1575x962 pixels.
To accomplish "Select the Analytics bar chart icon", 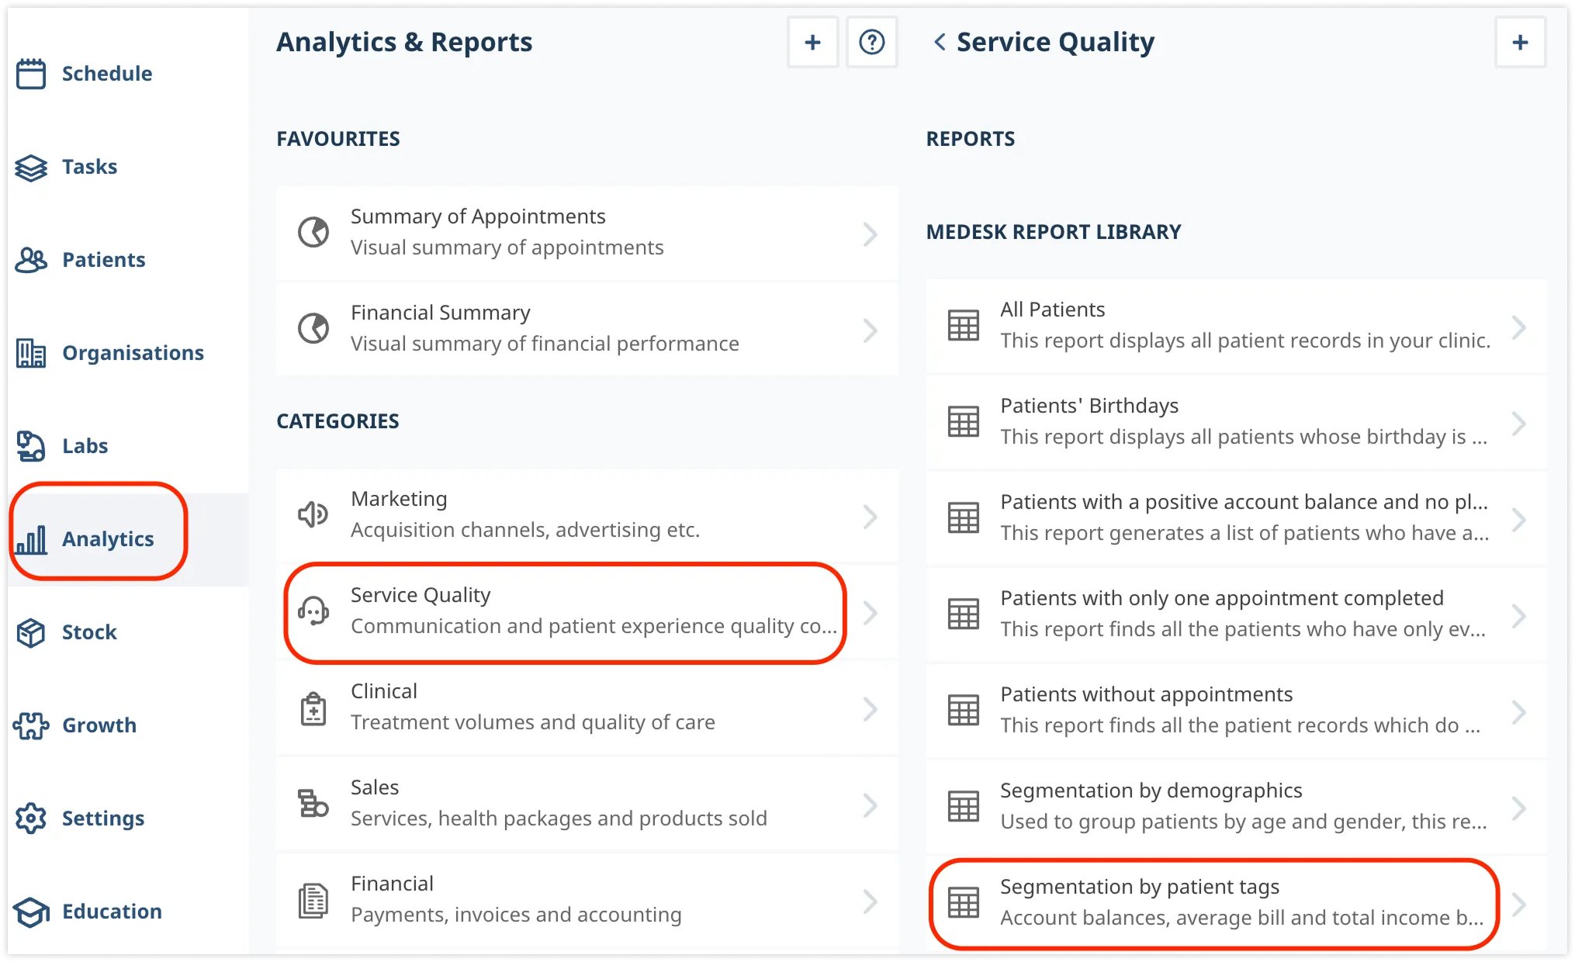I will (x=29, y=538).
